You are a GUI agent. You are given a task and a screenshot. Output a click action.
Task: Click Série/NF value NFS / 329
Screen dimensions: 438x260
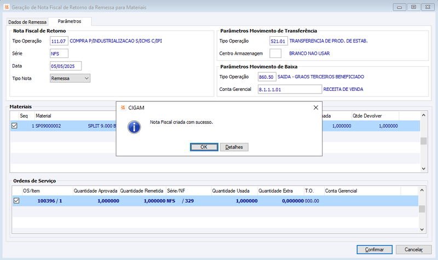[180, 201]
